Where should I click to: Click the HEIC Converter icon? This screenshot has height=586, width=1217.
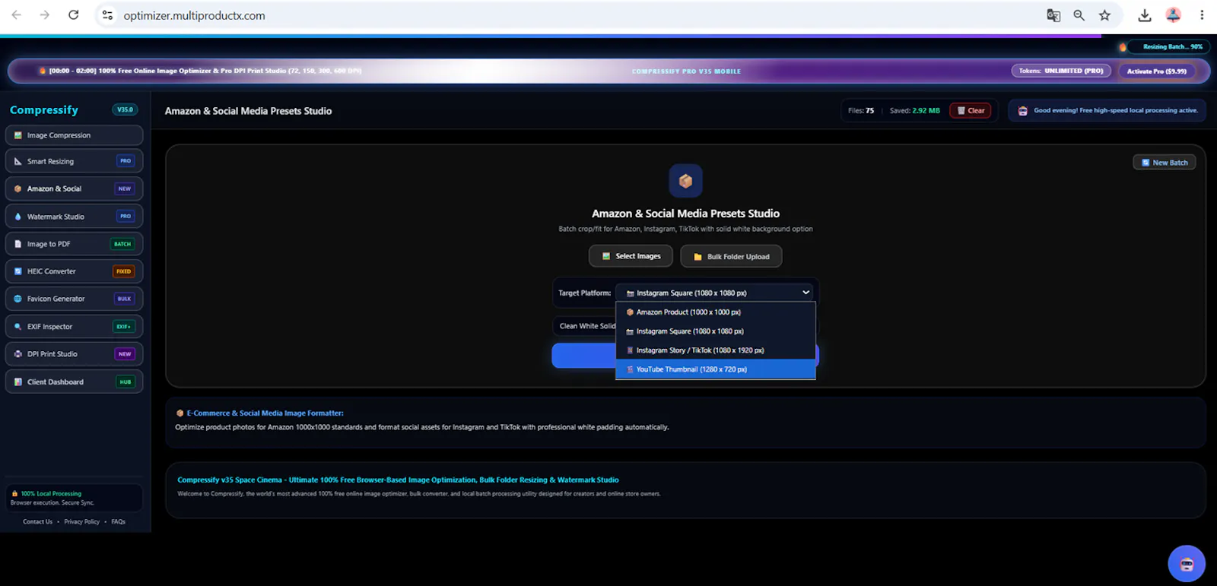[18, 271]
